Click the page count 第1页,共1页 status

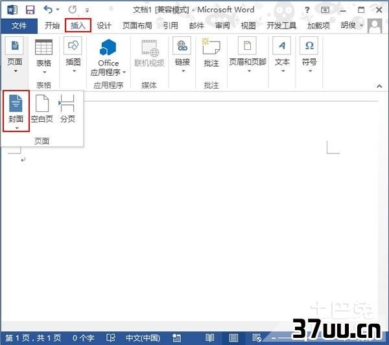tap(33, 338)
